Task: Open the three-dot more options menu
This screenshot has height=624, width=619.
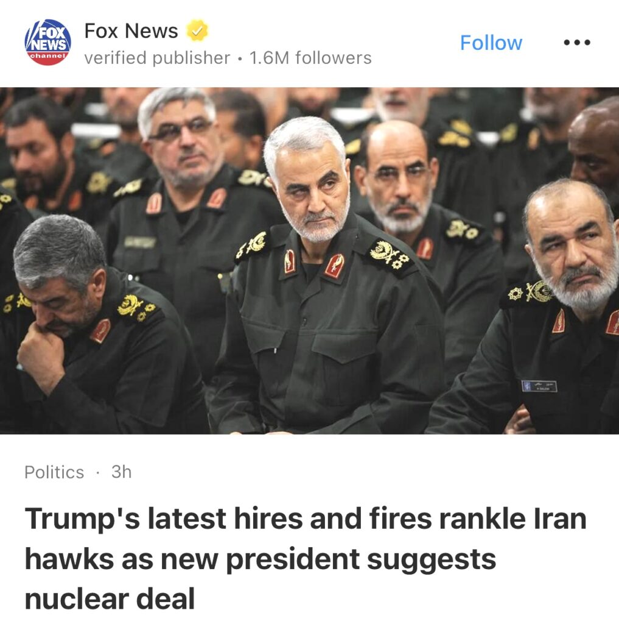Action: click(577, 42)
